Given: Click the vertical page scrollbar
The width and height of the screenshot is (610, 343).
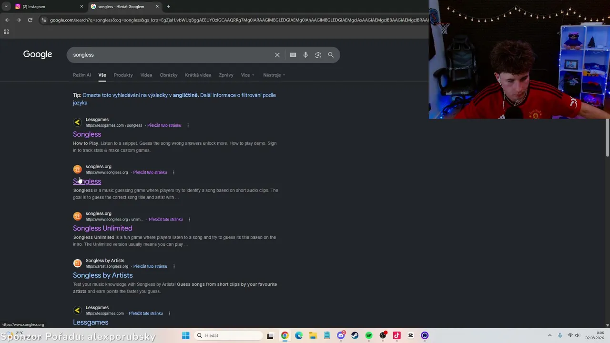Looking at the screenshot, I should (607, 137).
